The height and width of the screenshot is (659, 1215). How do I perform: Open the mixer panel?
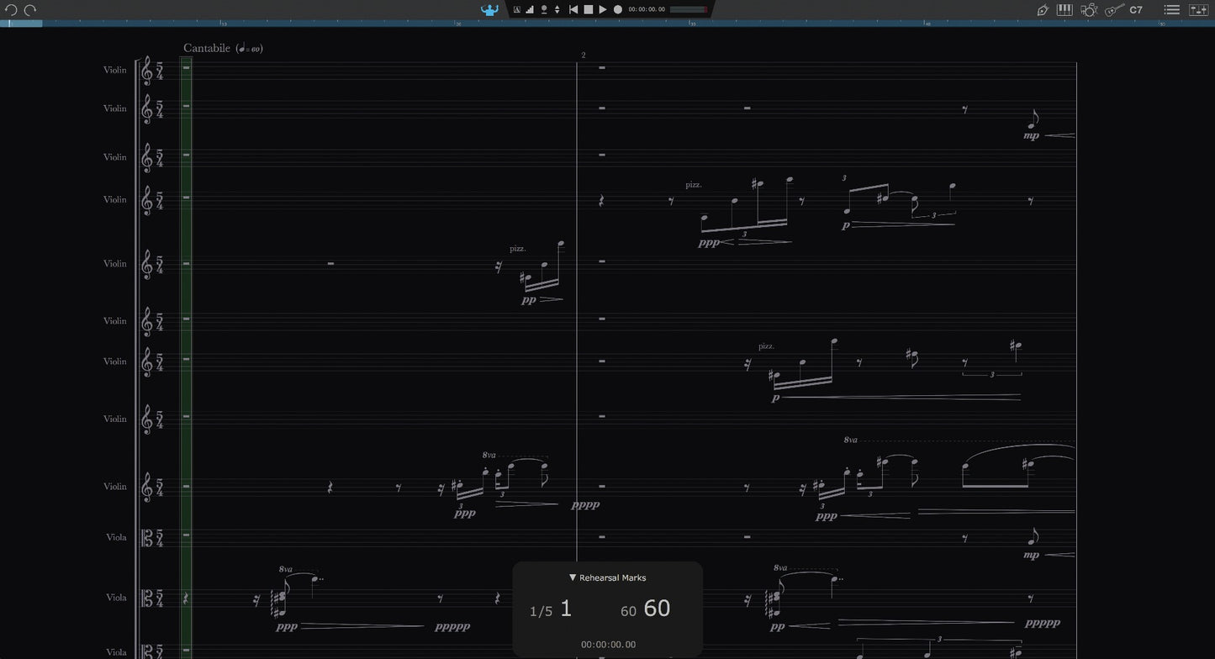point(1201,10)
